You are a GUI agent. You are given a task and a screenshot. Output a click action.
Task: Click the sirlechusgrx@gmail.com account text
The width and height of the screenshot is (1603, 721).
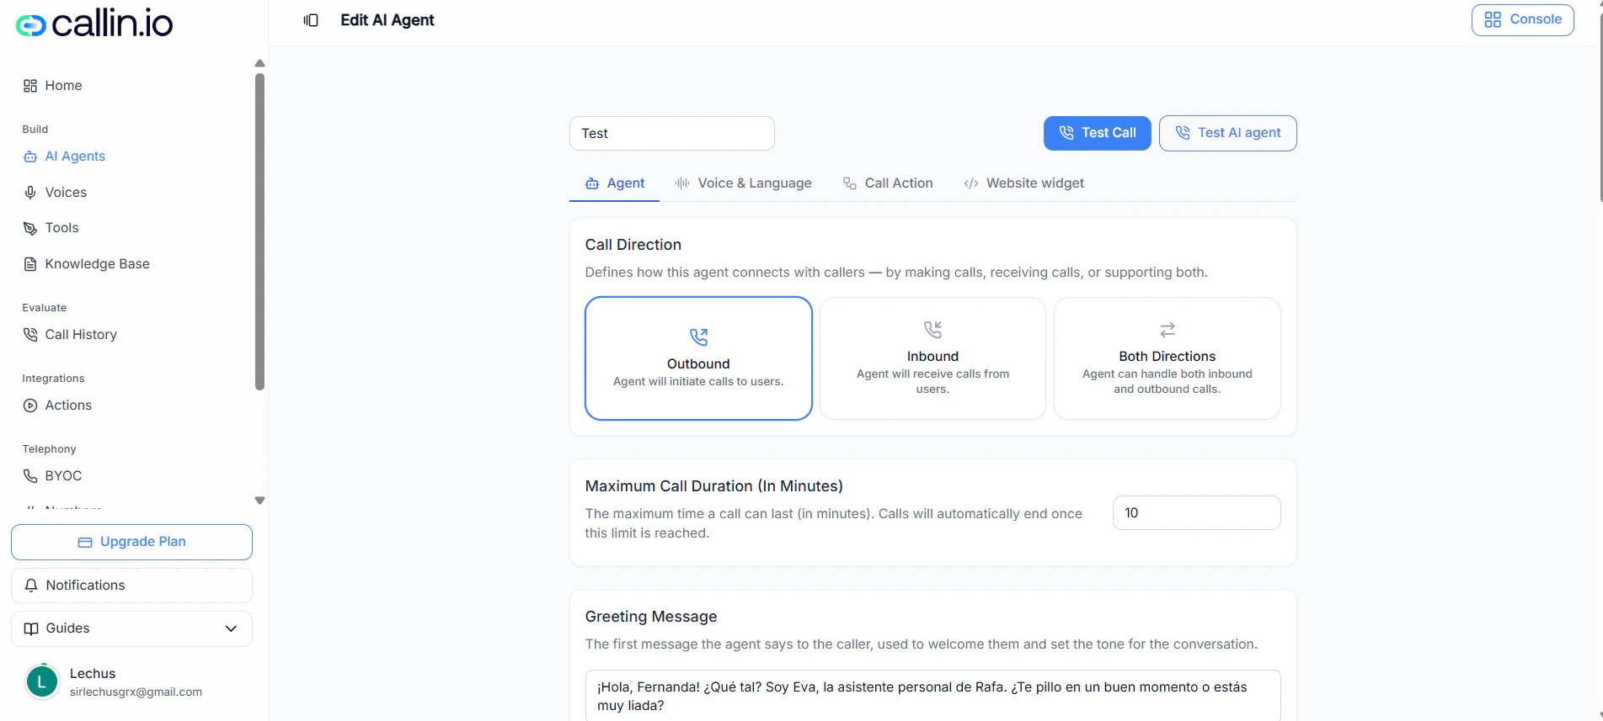[136, 692]
